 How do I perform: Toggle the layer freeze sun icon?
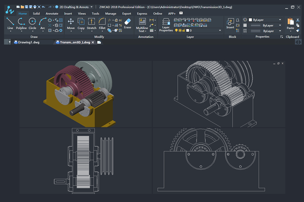point(180,30)
